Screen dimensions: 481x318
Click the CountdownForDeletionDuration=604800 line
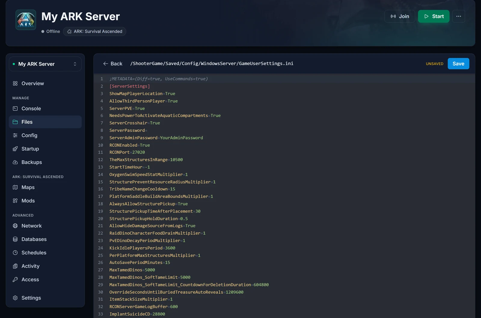tap(189, 285)
